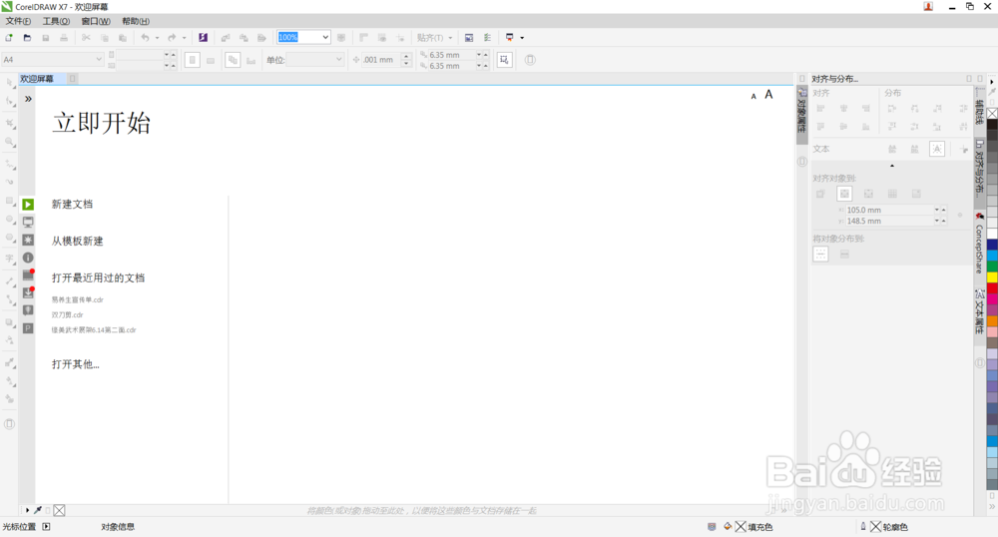
Task: Click 打开其他... link
Action: [75, 364]
